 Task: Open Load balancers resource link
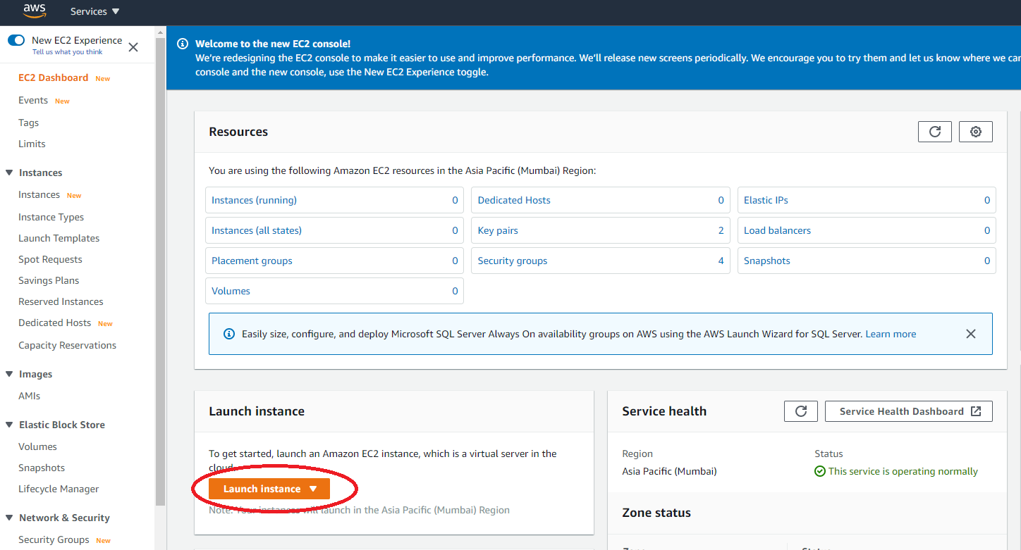pos(777,230)
